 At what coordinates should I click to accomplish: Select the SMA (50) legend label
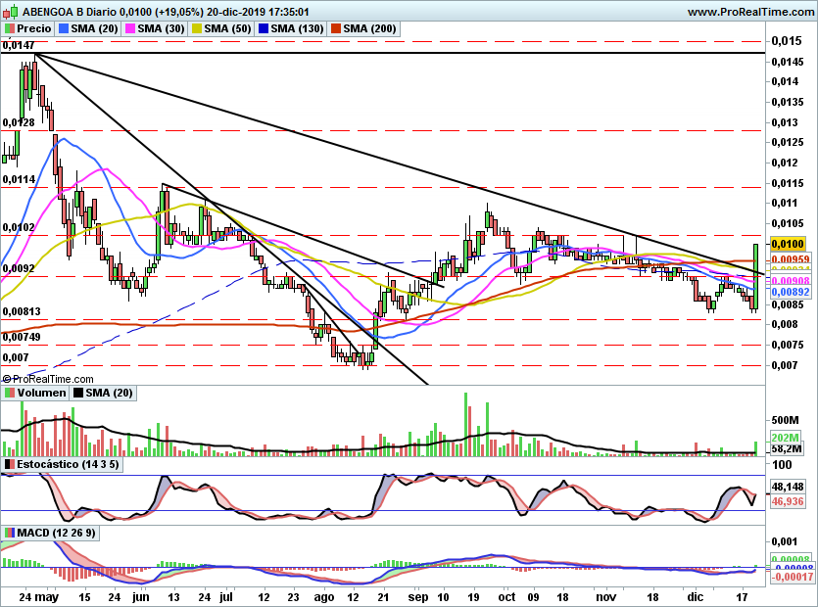226,29
